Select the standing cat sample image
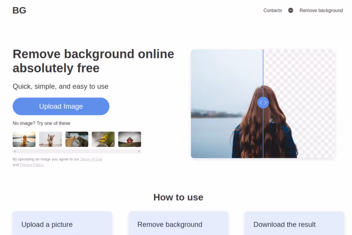This screenshot has width=352, height=235. pyautogui.click(x=50, y=139)
